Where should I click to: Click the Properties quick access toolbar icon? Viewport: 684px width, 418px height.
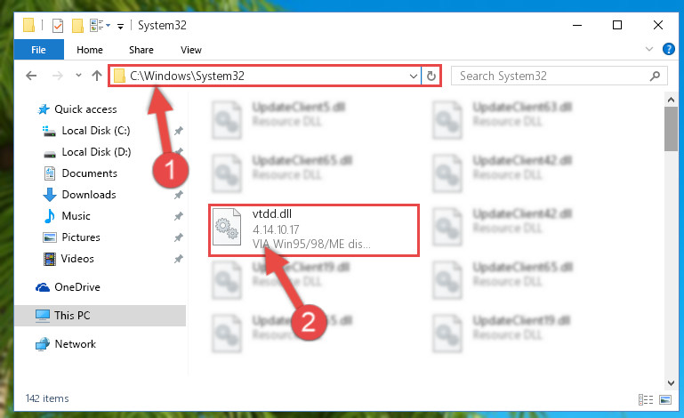tap(58, 25)
